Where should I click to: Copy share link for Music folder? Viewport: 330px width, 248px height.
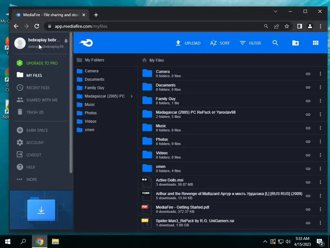point(308,128)
